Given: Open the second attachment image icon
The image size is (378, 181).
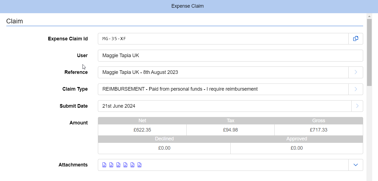Looking at the screenshot, I should (111, 165).
